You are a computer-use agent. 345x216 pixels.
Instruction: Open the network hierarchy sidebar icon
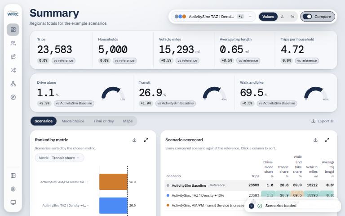pyautogui.click(x=13, y=84)
